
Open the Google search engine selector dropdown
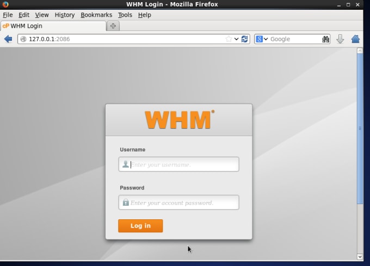[262, 39]
